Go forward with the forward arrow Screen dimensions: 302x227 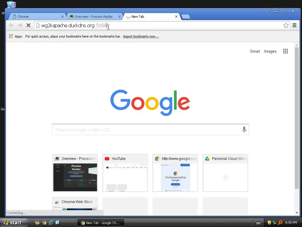pos(20,25)
